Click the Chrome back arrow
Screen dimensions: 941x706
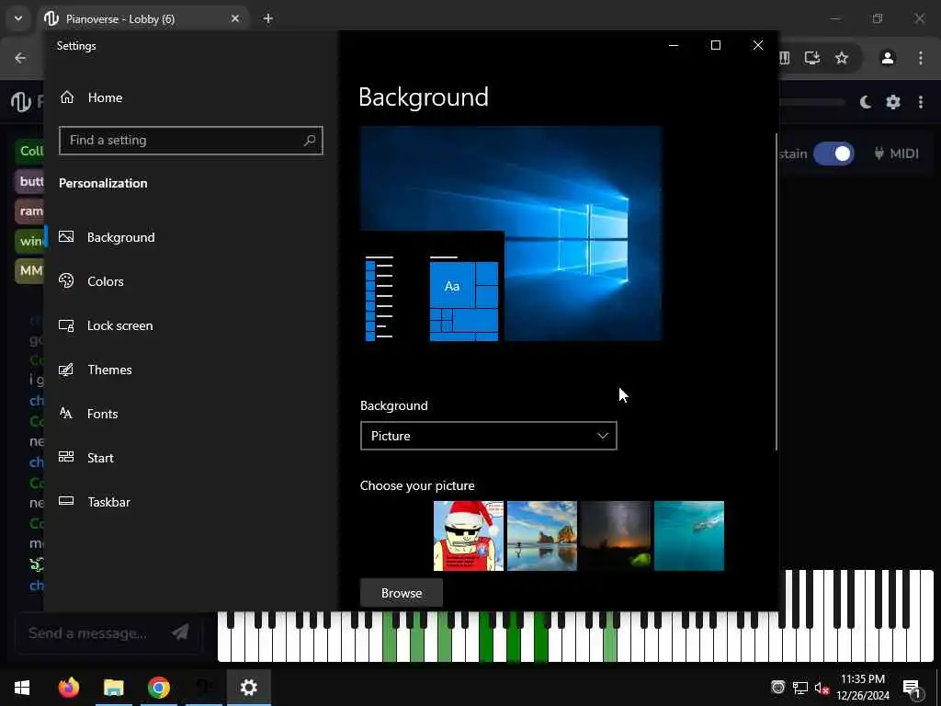point(20,58)
